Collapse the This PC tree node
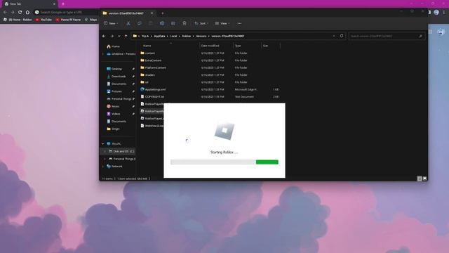Screen dimensions: 449x253 (103, 143)
